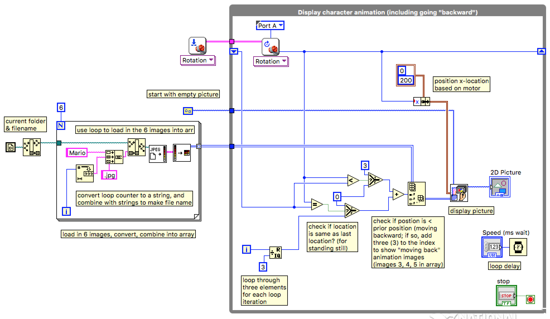Toggle the stop boolean control
This screenshot has height=319, width=550.
tap(506, 296)
